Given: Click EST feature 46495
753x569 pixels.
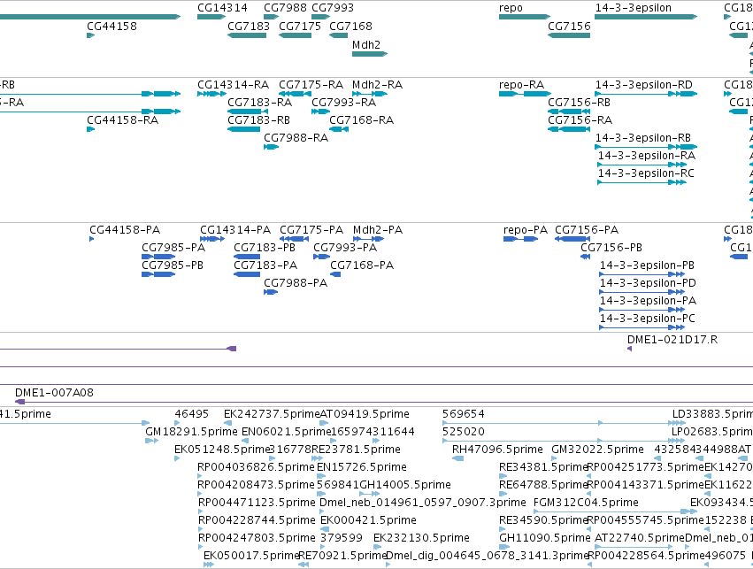Looking at the screenshot, I should pos(177,423).
